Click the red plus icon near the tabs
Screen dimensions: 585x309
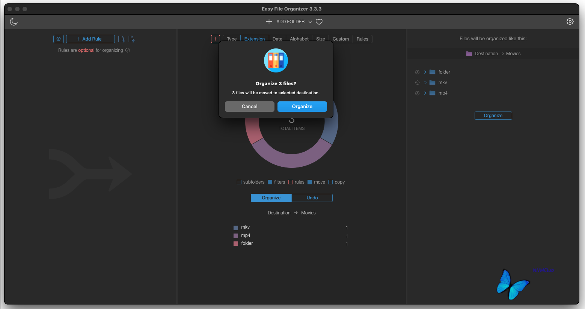pyautogui.click(x=215, y=39)
